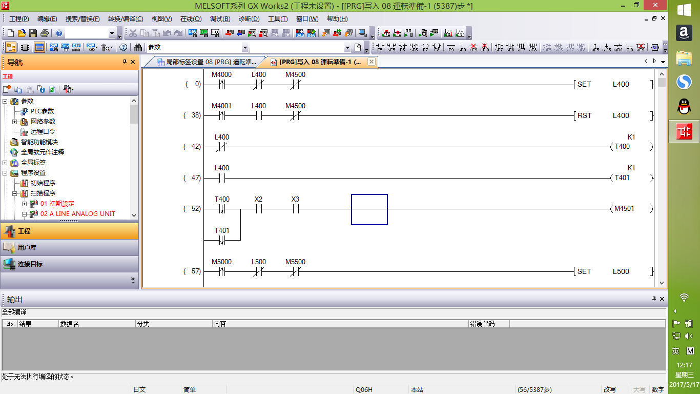Collapse the 程序设置 tree node
This screenshot has width=700, height=394.
[5, 173]
